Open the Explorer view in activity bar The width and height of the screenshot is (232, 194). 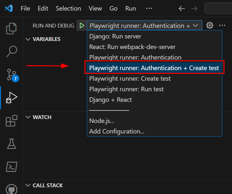(x=11, y=28)
